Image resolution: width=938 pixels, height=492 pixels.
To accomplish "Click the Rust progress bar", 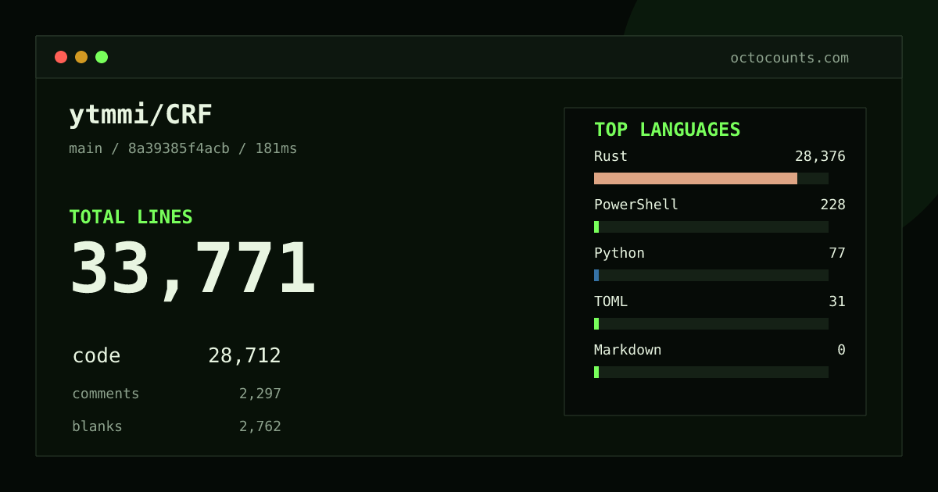I will coord(711,178).
